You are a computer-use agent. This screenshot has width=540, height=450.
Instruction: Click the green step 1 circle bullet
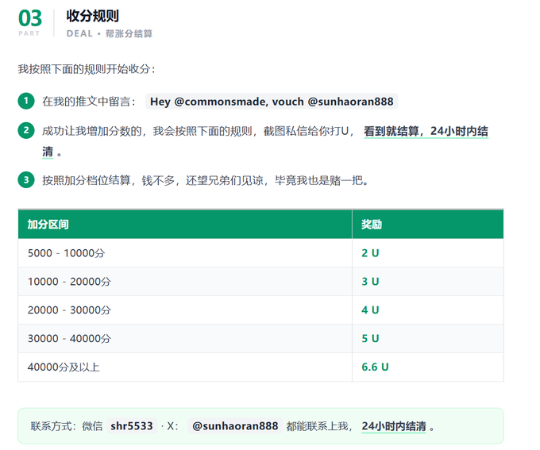pyautogui.click(x=26, y=102)
